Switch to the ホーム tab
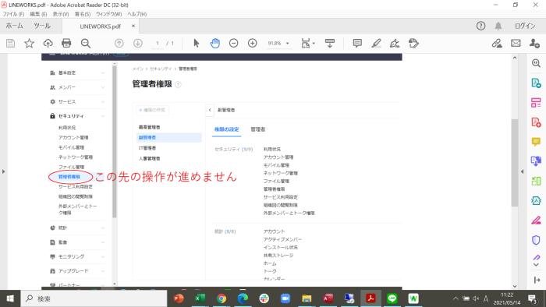Screen dimensions: 546x307 click(x=14, y=26)
